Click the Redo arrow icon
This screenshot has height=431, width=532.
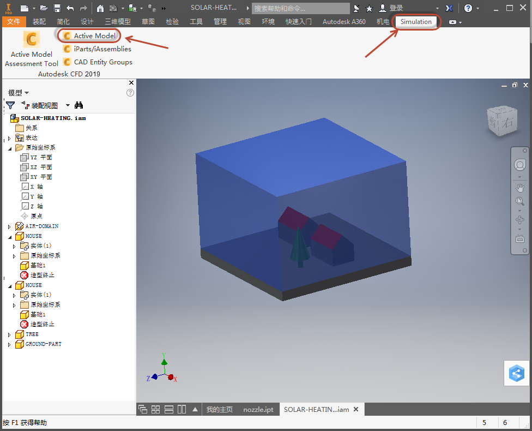(x=83, y=8)
